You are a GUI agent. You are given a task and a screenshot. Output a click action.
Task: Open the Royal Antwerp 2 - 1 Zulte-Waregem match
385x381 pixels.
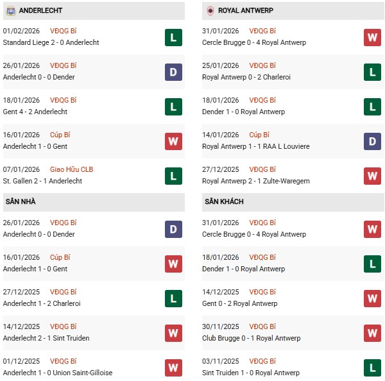[255, 181]
